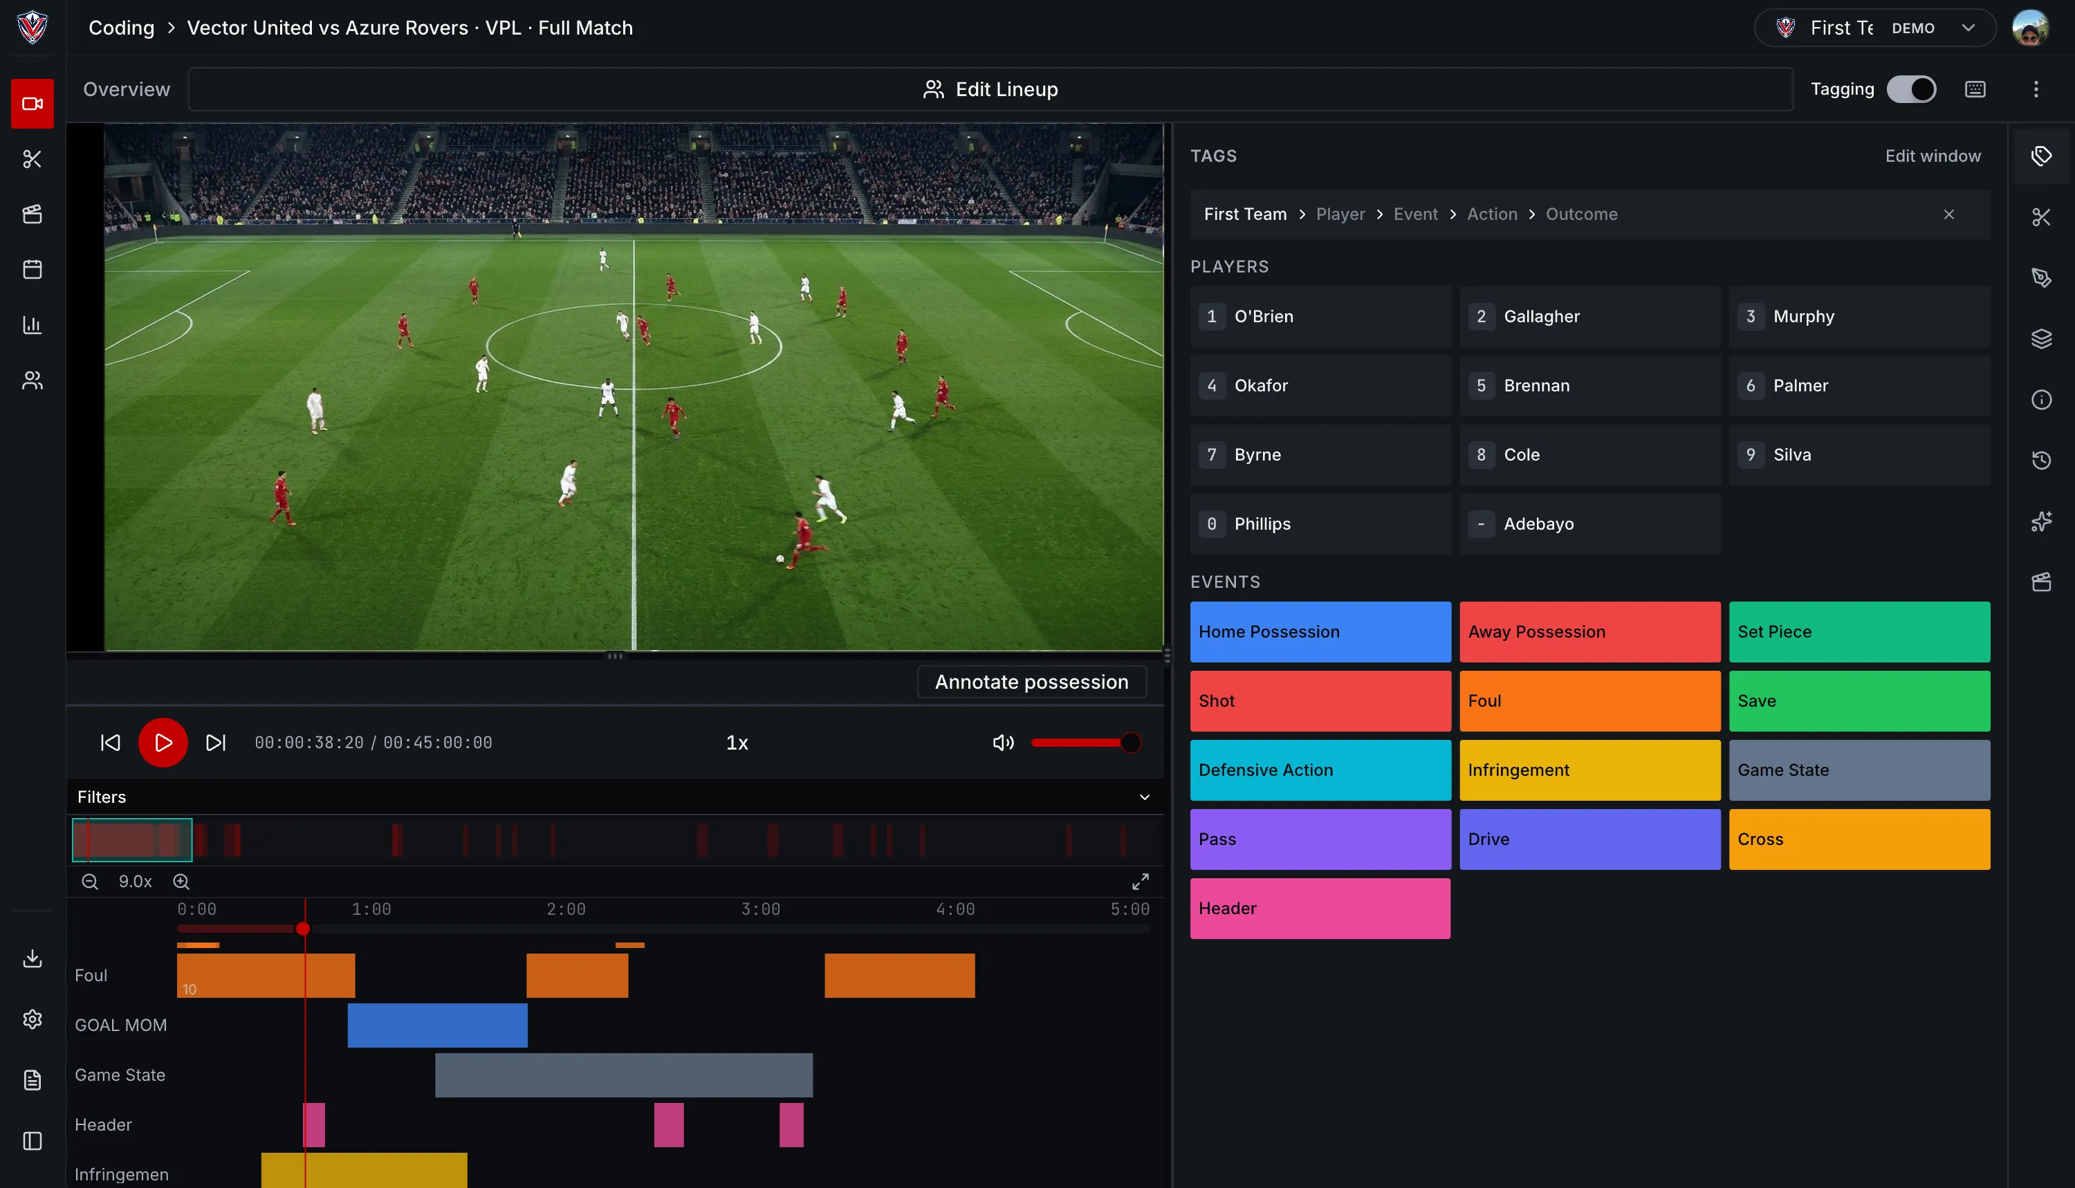Zoom out the timeline

tap(90, 882)
